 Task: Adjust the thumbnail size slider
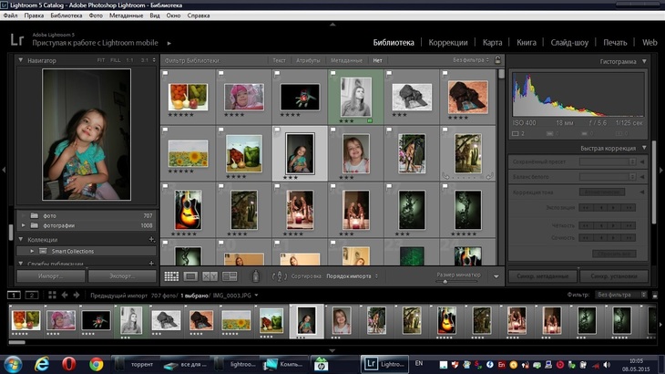(x=445, y=281)
